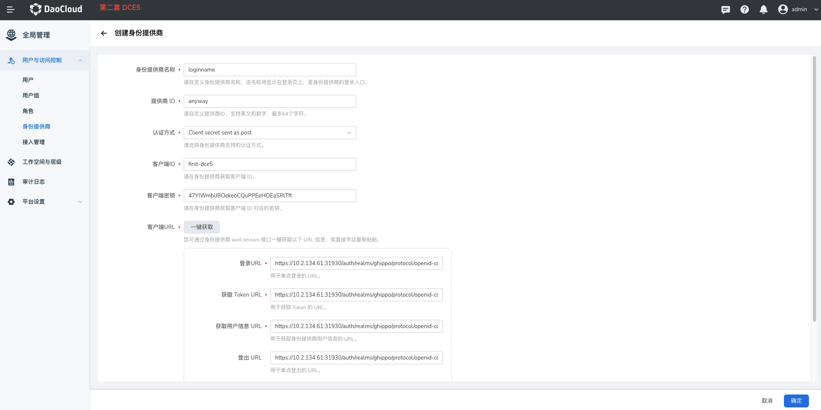Open the admin account dropdown arrow
Screen dimensions: 821x410
pos(816,9)
